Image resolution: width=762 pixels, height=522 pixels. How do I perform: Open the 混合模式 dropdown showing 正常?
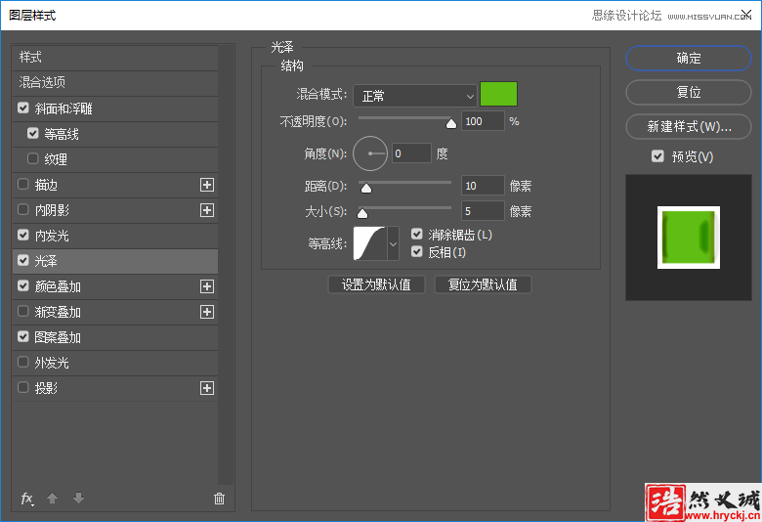(x=414, y=96)
